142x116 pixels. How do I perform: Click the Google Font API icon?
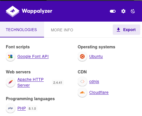click(x=10, y=56)
